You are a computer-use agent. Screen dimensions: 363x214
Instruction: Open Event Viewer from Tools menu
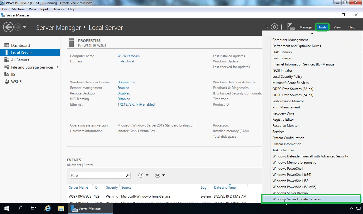[282, 58]
